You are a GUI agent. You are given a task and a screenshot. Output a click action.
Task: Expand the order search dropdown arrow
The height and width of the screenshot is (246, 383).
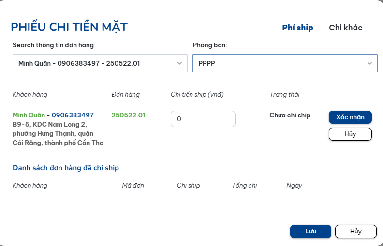pyautogui.click(x=179, y=63)
